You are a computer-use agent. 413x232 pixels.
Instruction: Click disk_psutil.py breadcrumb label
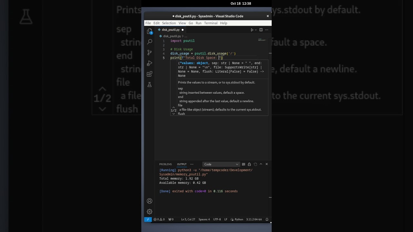(172, 36)
